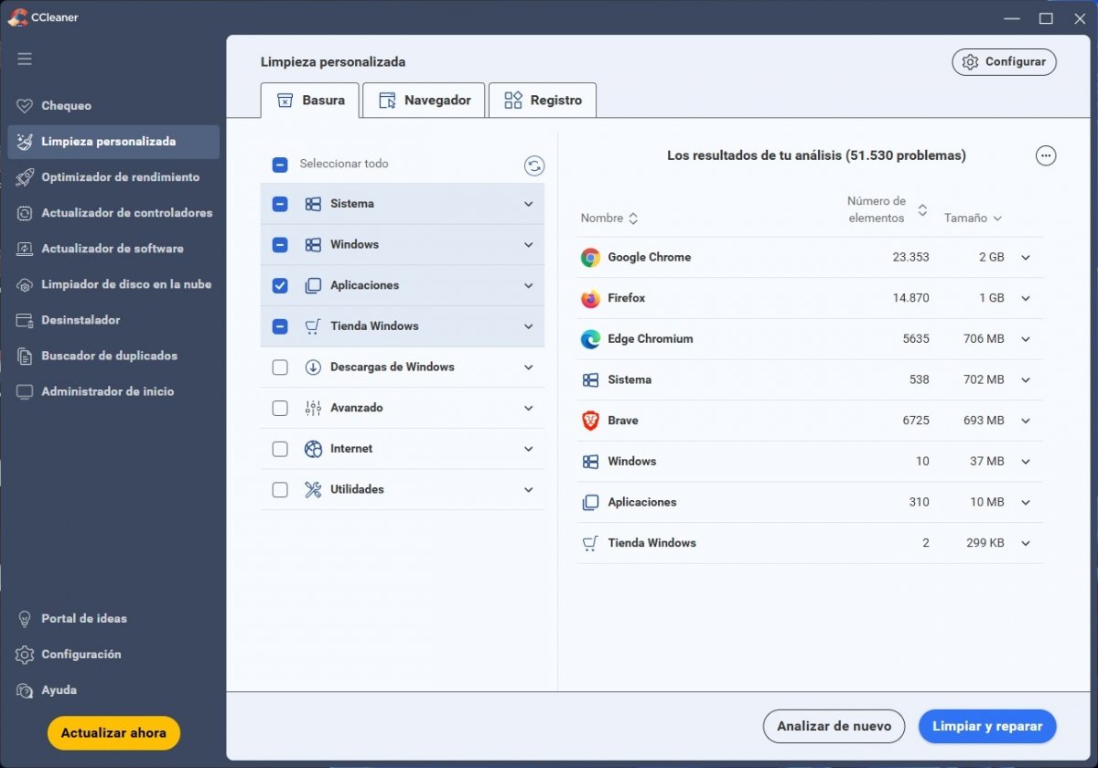Open the hamburger menu in the sidebar
Screen dimensions: 1098x768
click(25, 59)
